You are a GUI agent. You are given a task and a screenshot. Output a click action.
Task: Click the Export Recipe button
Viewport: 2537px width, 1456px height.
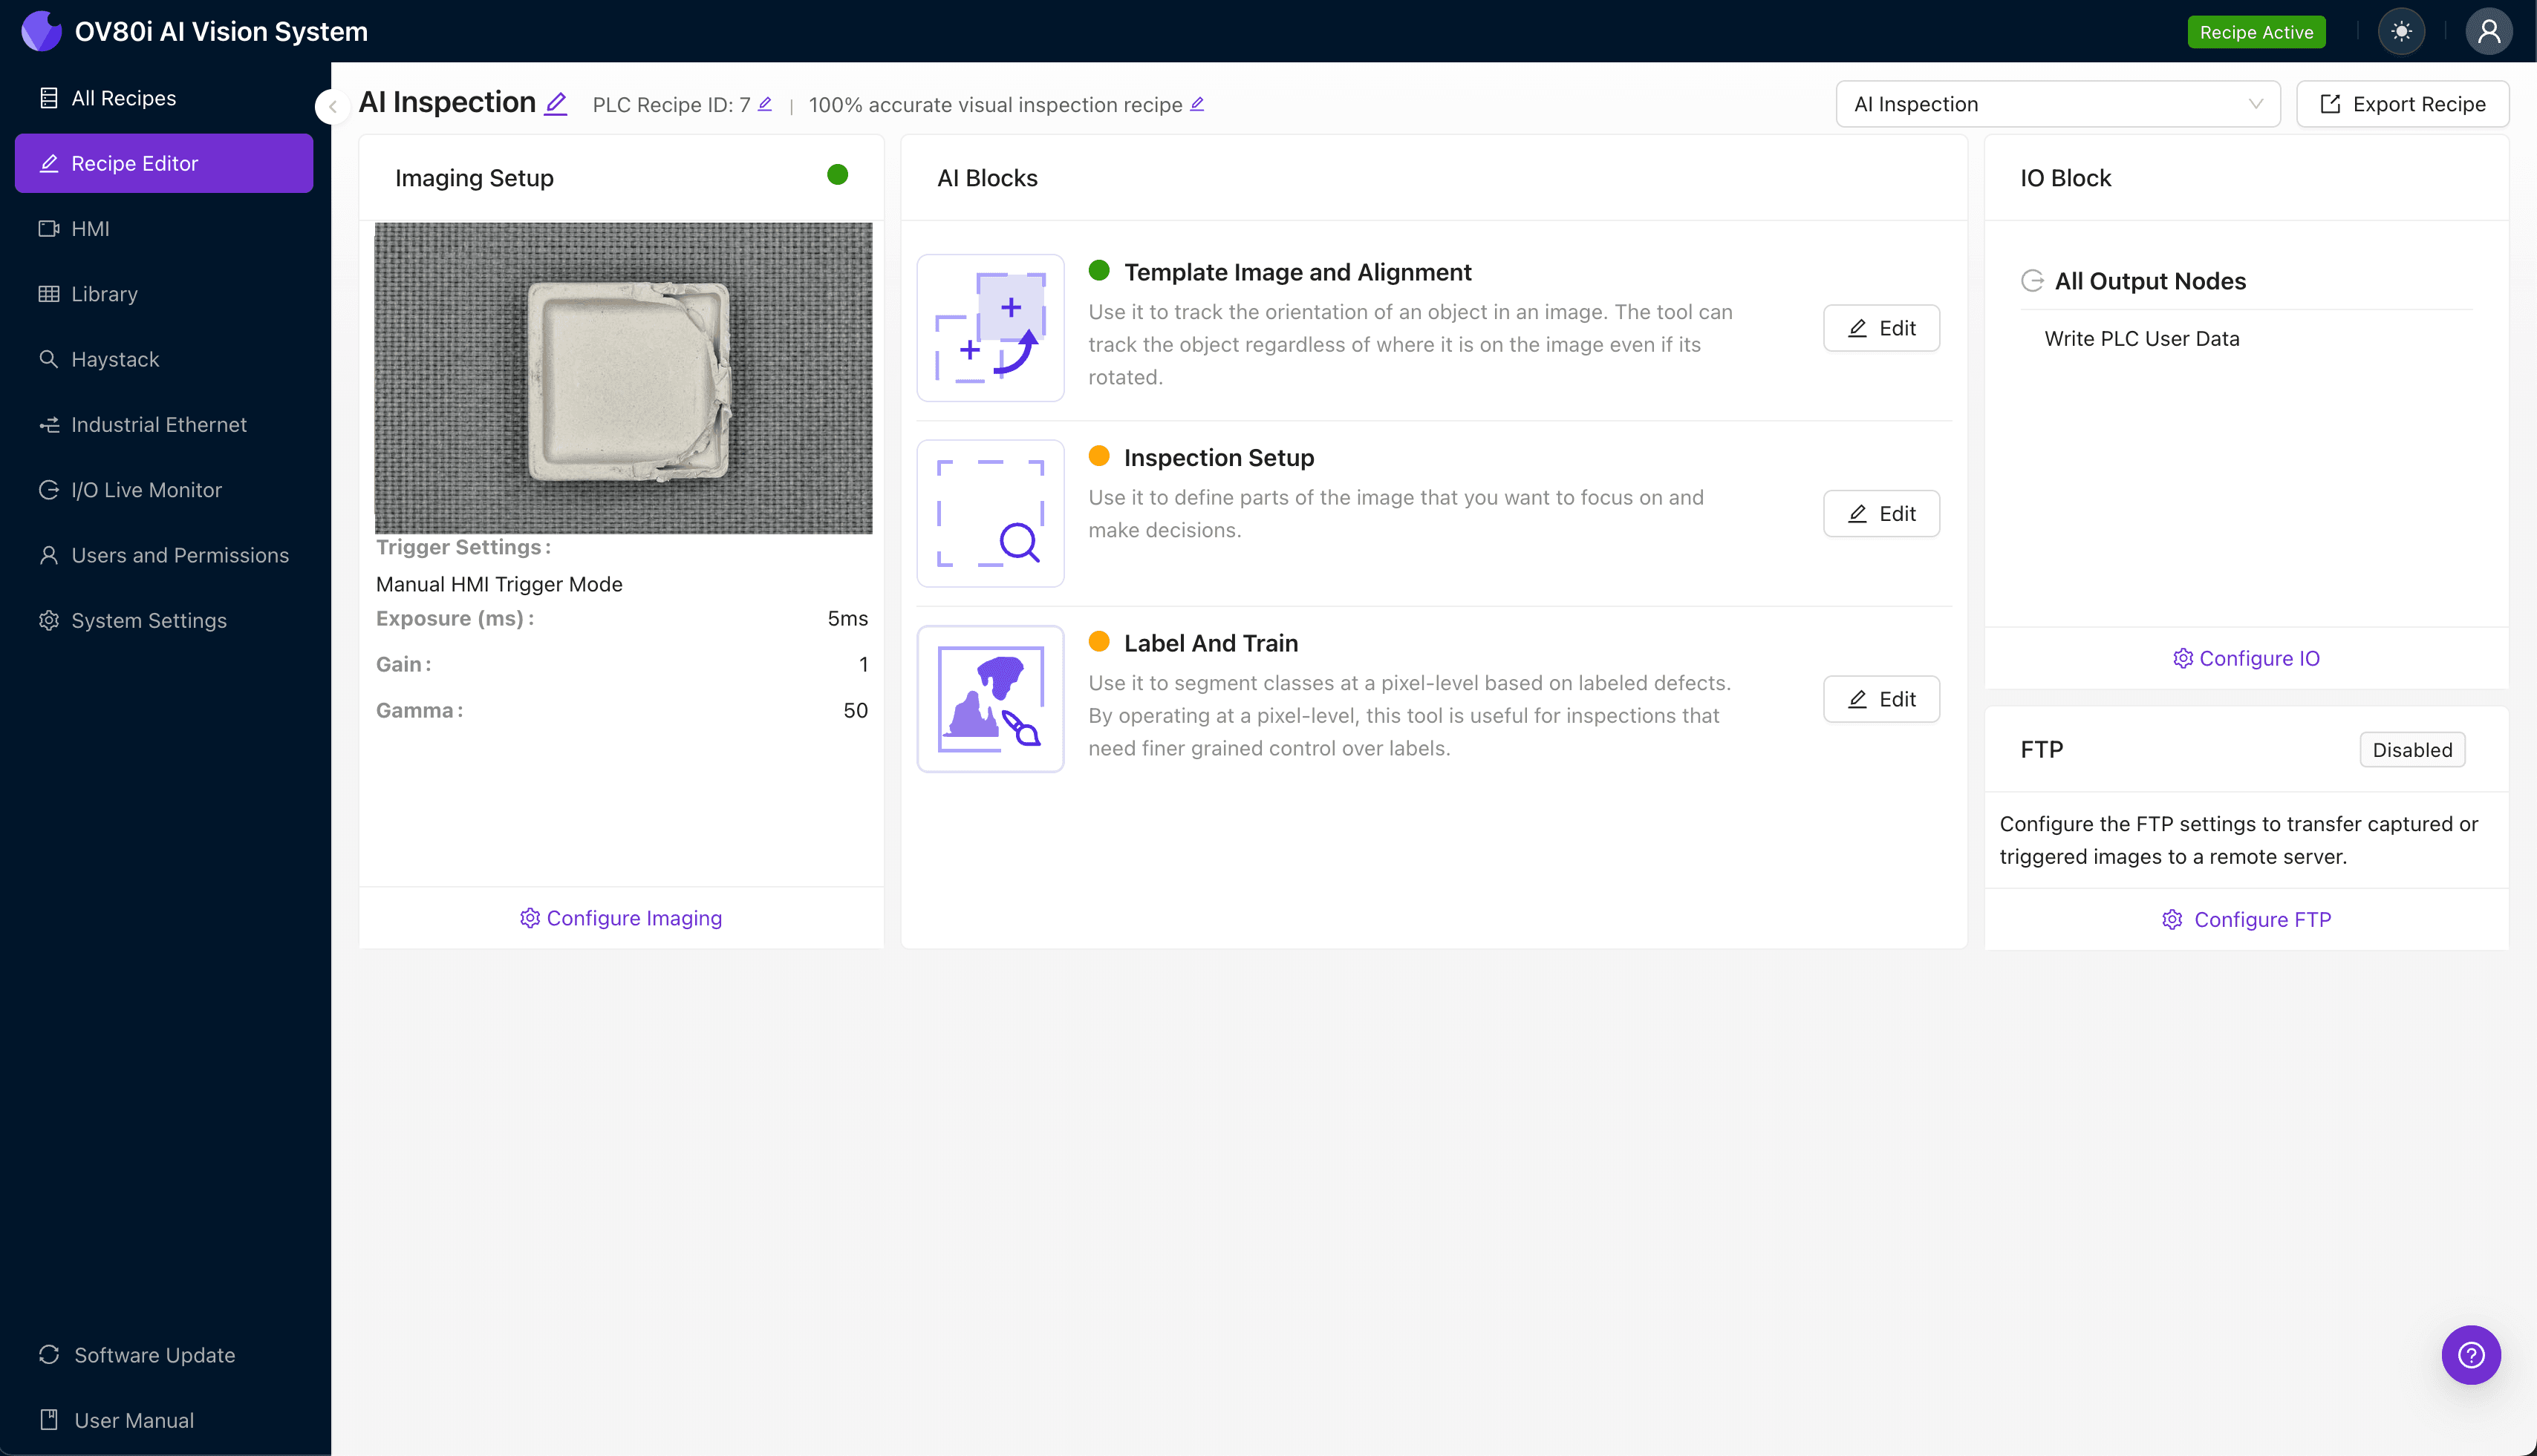click(2402, 103)
